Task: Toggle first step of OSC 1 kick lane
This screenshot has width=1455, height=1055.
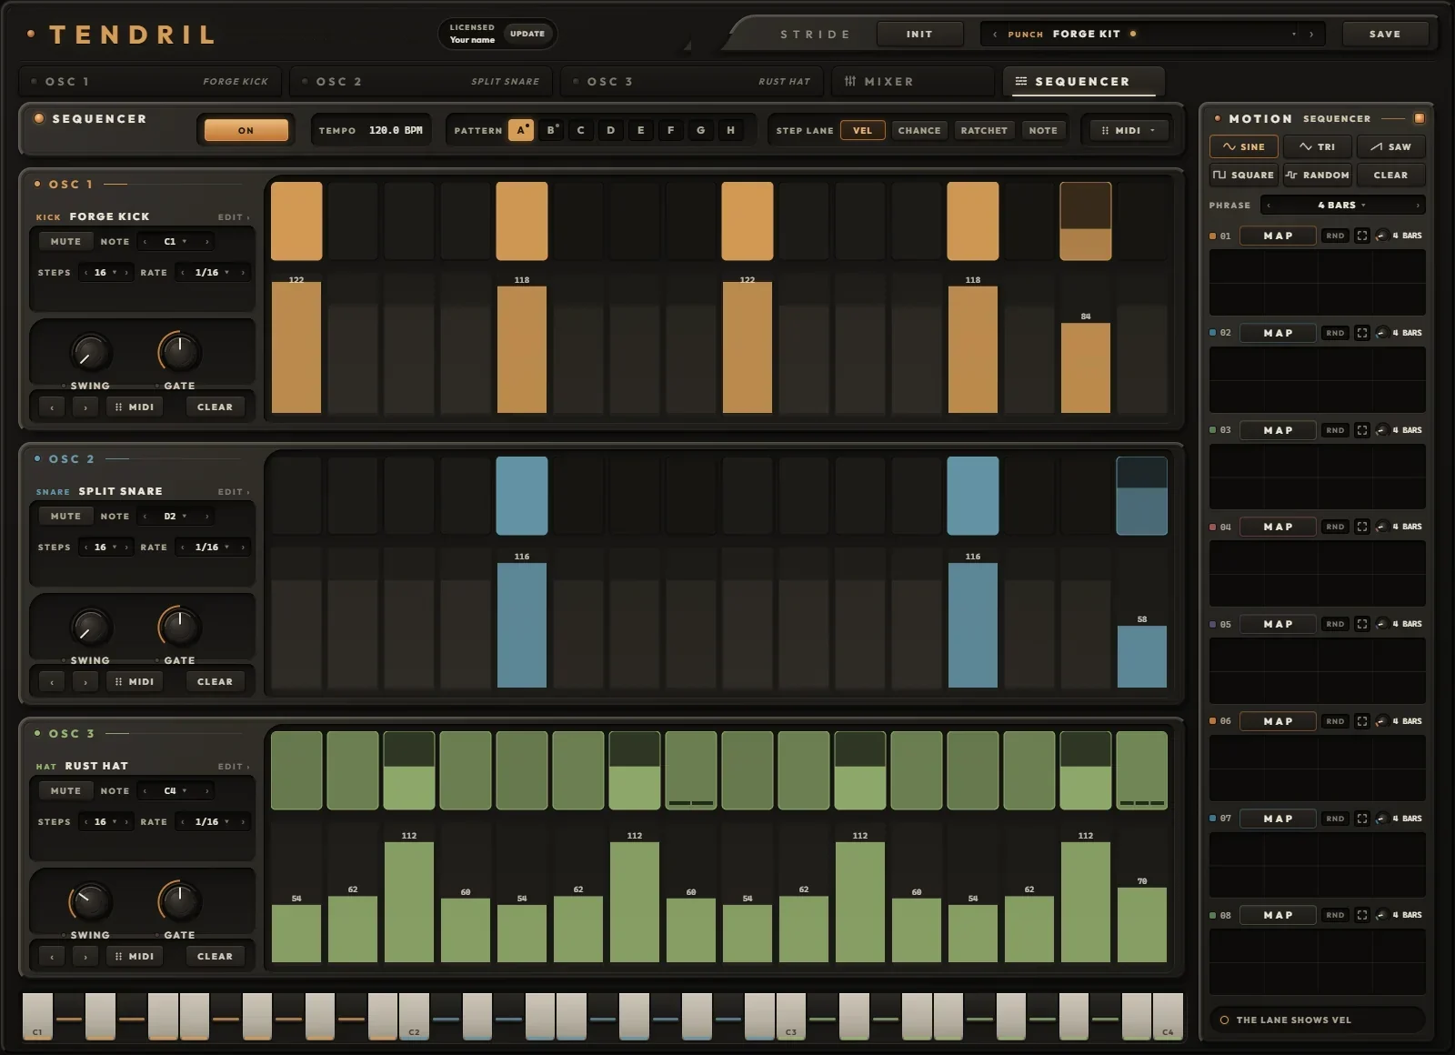Action: pos(296,221)
